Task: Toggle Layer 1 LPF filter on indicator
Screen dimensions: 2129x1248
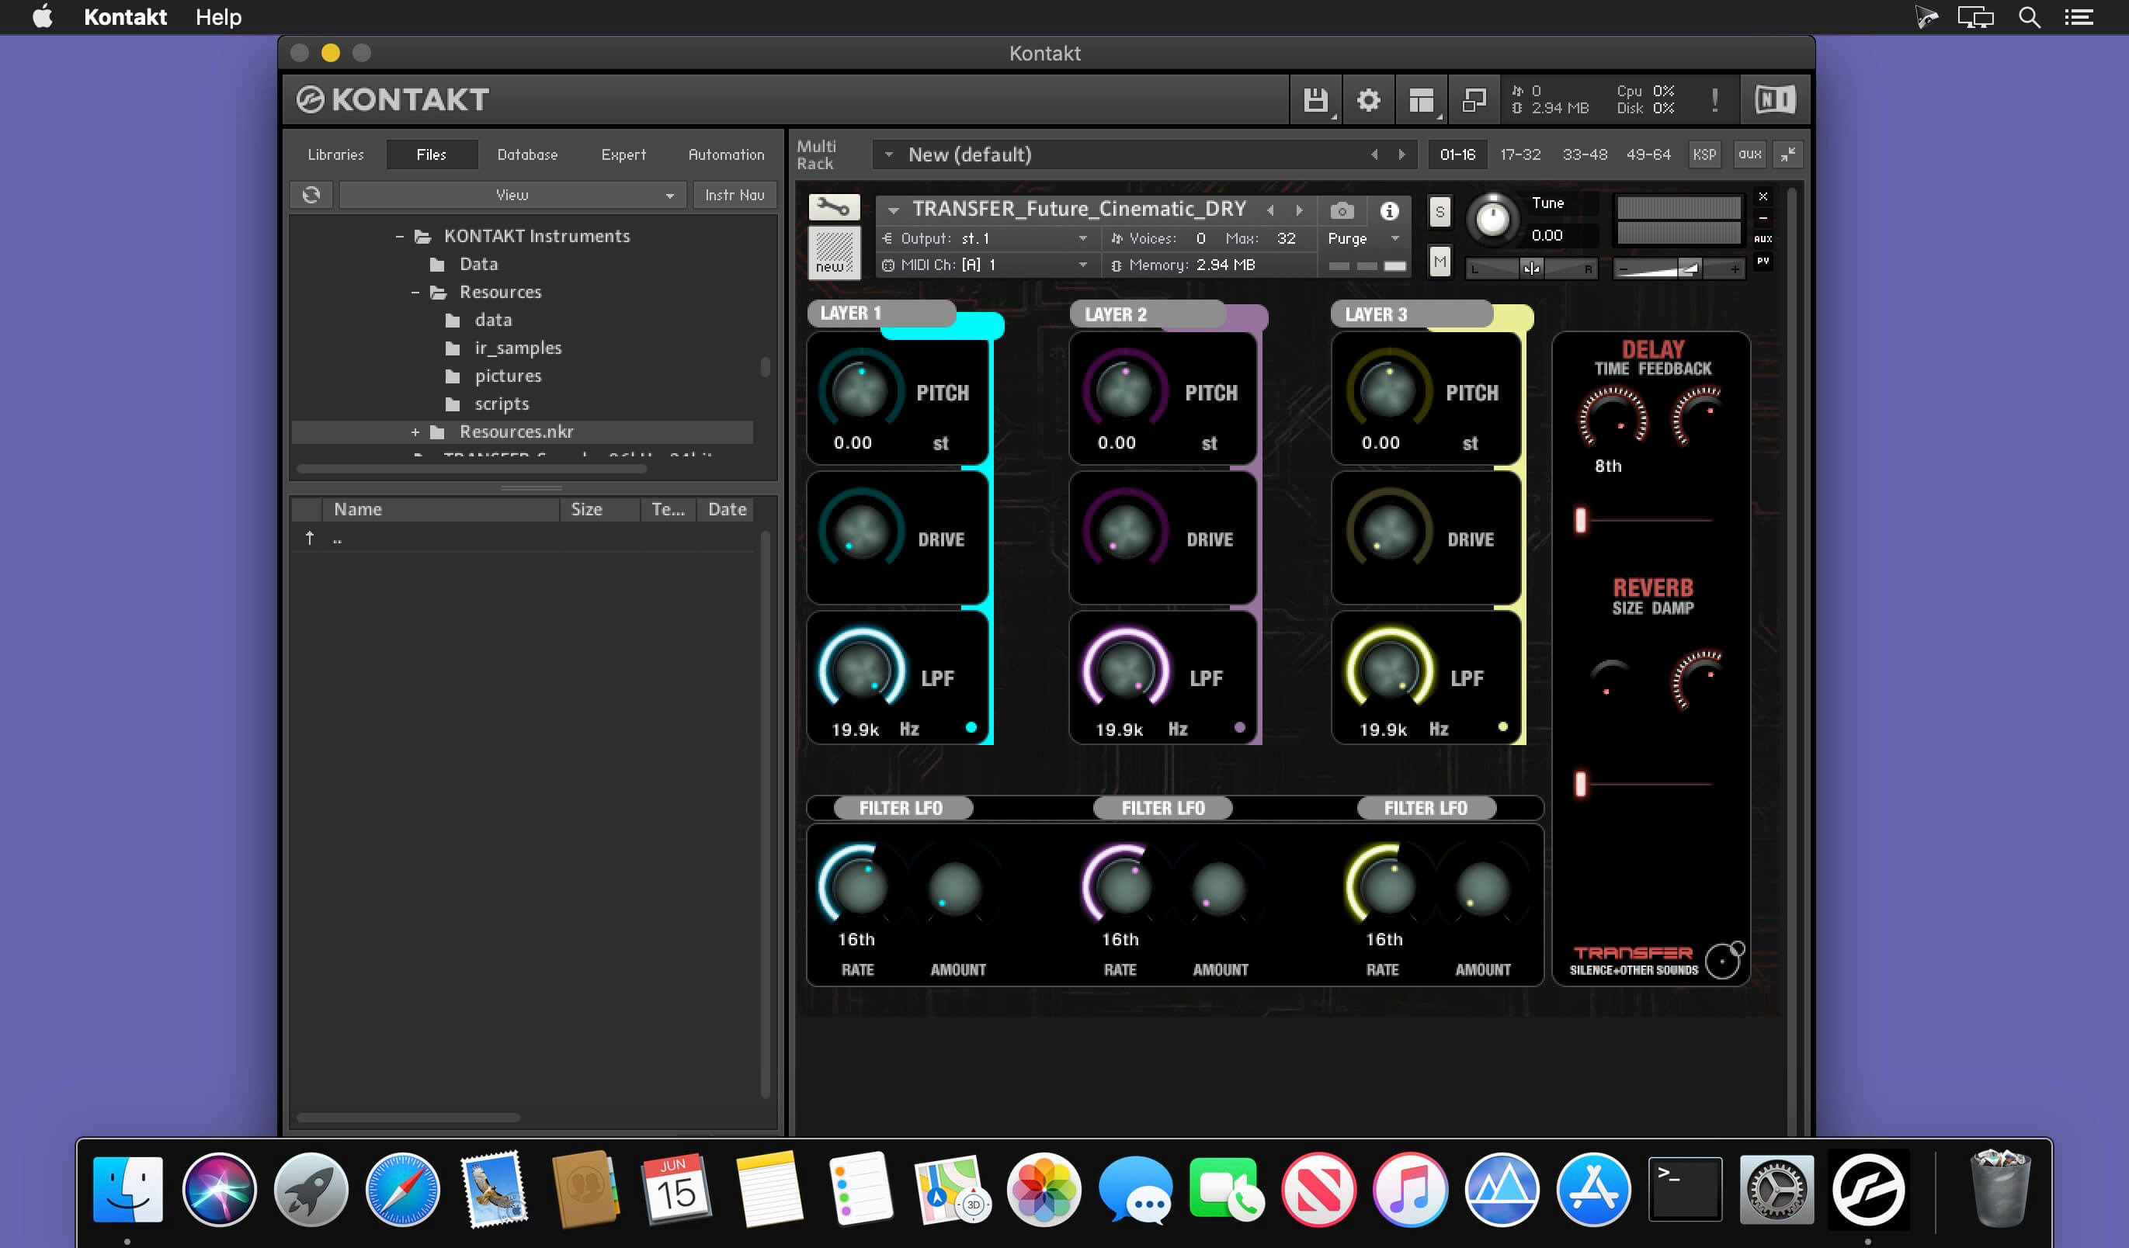Action: pyautogui.click(x=971, y=728)
